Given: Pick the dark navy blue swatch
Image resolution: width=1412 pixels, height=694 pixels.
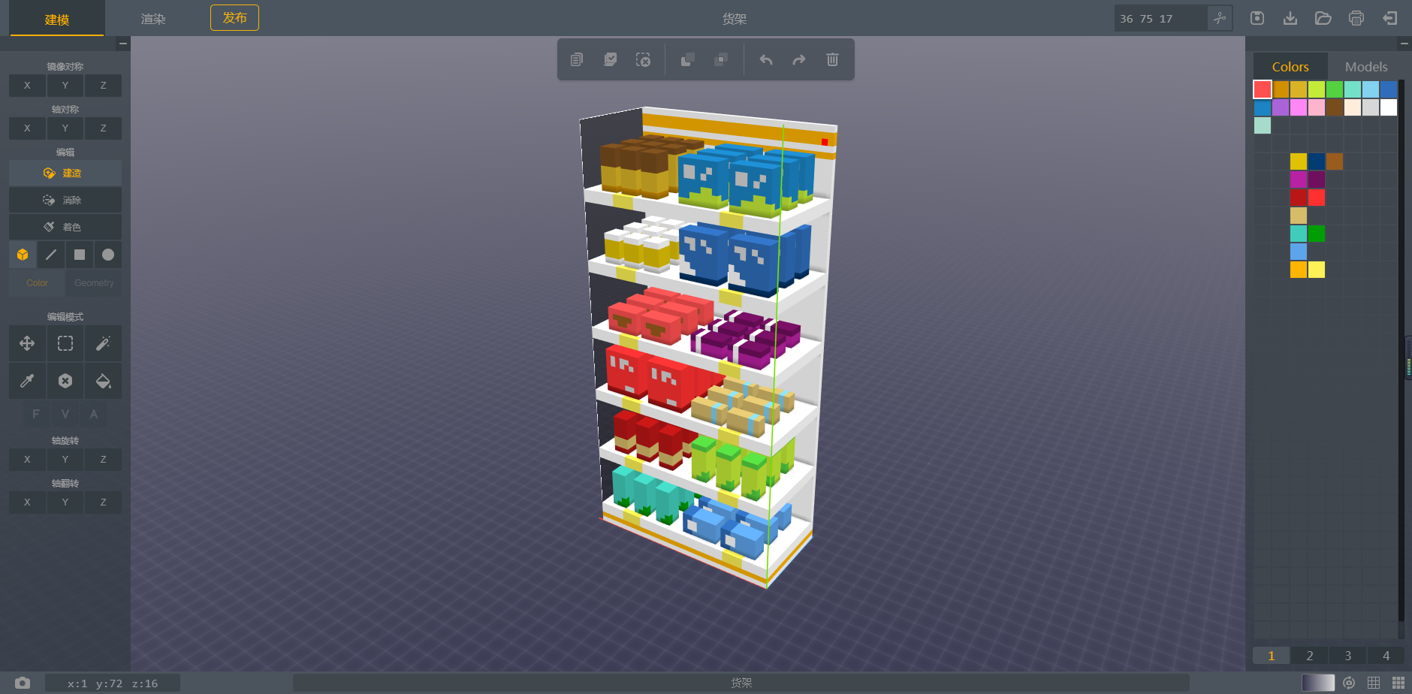Looking at the screenshot, I should [x=1317, y=161].
